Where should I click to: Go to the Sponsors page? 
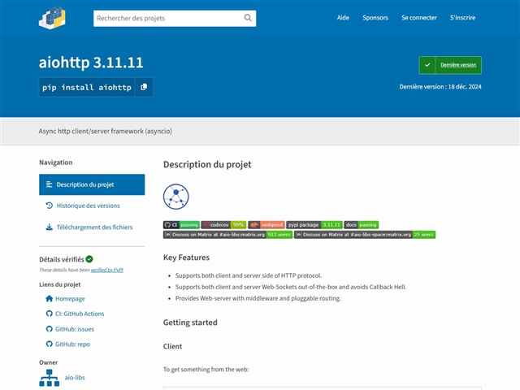point(375,18)
